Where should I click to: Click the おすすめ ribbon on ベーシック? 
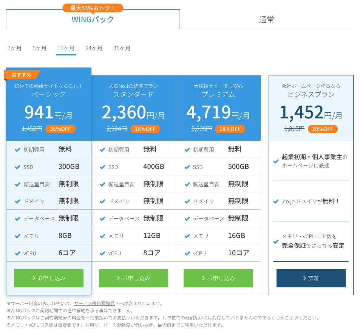(22, 75)
